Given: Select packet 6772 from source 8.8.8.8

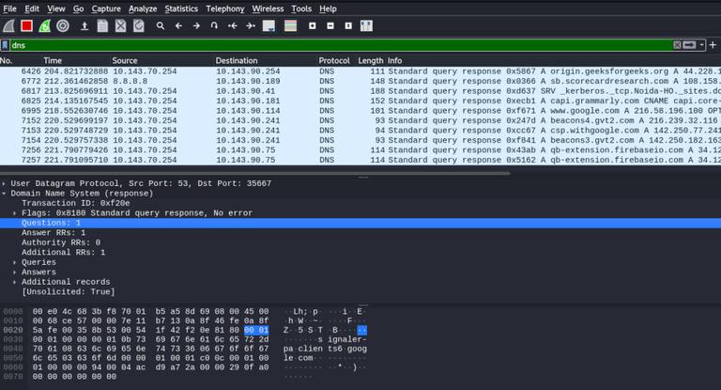Looking at the screenshot, I should click(x=360, y=81).
